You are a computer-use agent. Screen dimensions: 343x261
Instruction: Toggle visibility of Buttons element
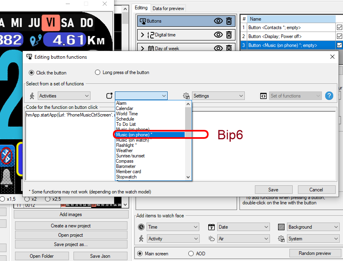[218, 21]
